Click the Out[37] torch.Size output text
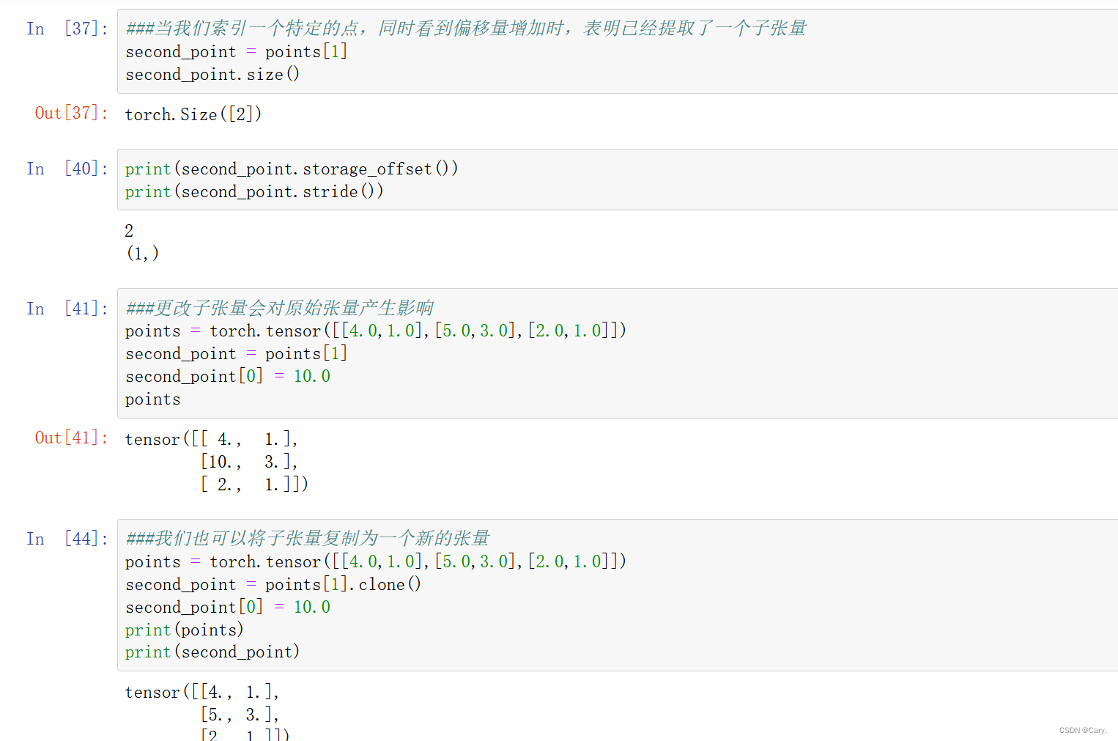 [193, 114]
